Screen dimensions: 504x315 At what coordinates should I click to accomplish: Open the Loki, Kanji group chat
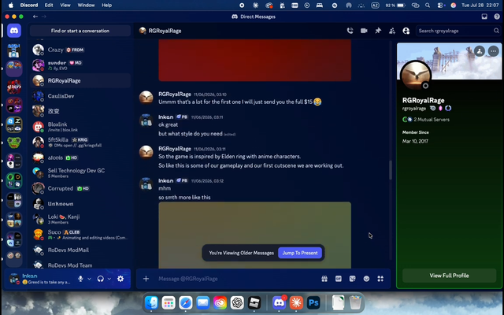[x=80, y=219]
